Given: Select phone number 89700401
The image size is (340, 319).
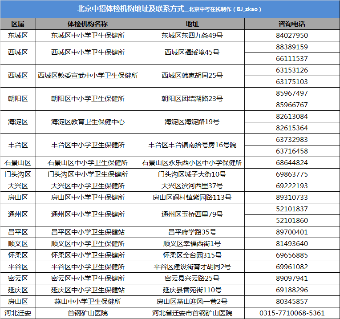Looking at the screenshot, I should pos(292,232).
